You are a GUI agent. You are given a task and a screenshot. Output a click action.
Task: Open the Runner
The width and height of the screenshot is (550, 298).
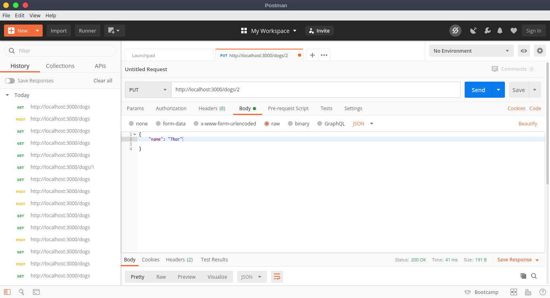tap(87, 31)
